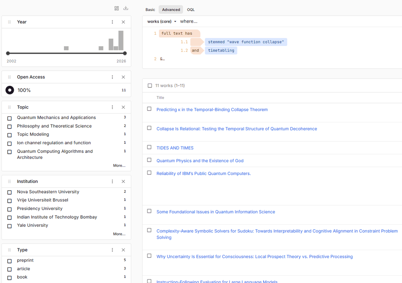Edit the timetabling search term

221,50
